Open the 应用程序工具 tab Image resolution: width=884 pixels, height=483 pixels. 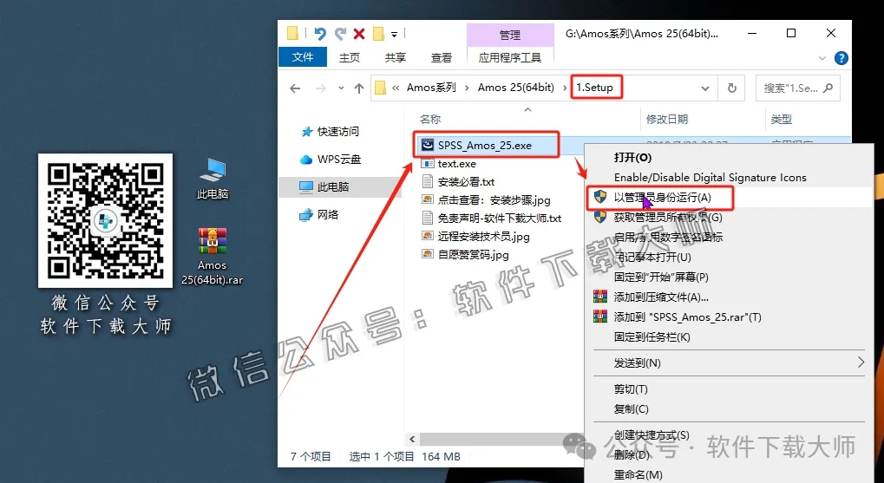(510, 57)
